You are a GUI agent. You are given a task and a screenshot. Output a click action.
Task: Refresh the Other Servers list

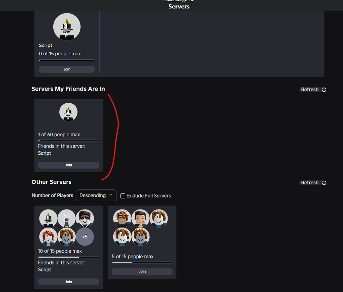point(313,183)
